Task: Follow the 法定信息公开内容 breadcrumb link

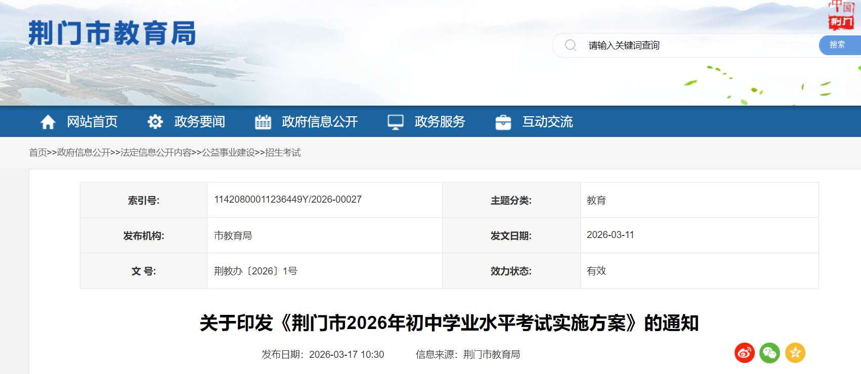Action: point(156,153)
